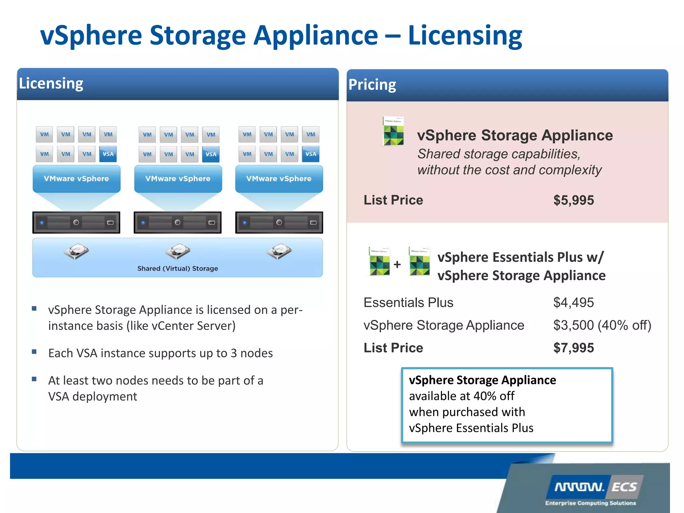Select the left VMware vSphere box
This screenshot has width=684, height=513.
coord(76,179)
